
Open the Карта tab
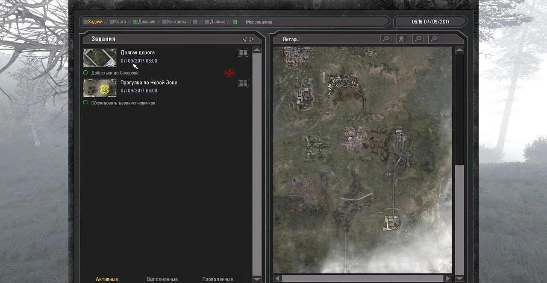coord(118,22)
